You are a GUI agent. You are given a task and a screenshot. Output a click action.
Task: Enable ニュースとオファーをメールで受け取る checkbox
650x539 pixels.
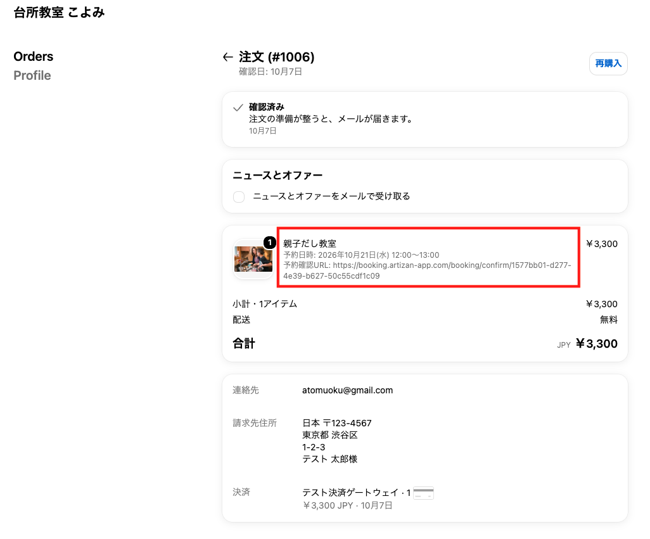pyautogui.click(x=239, y=196)
